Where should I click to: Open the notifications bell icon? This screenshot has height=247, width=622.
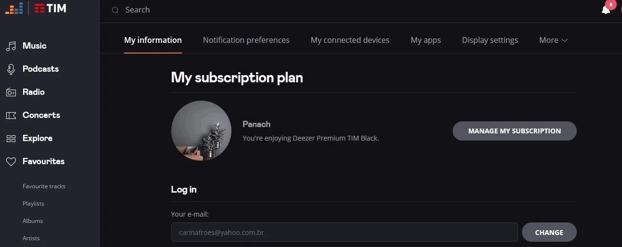point(606,10)
